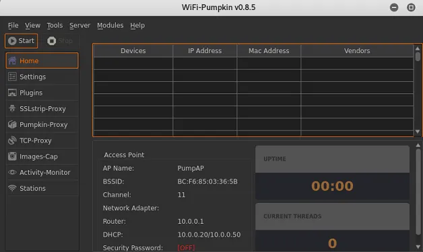This screenshot has height=252, width=423.
Task: Open the Settings list icon
Action: coord(12,77)
